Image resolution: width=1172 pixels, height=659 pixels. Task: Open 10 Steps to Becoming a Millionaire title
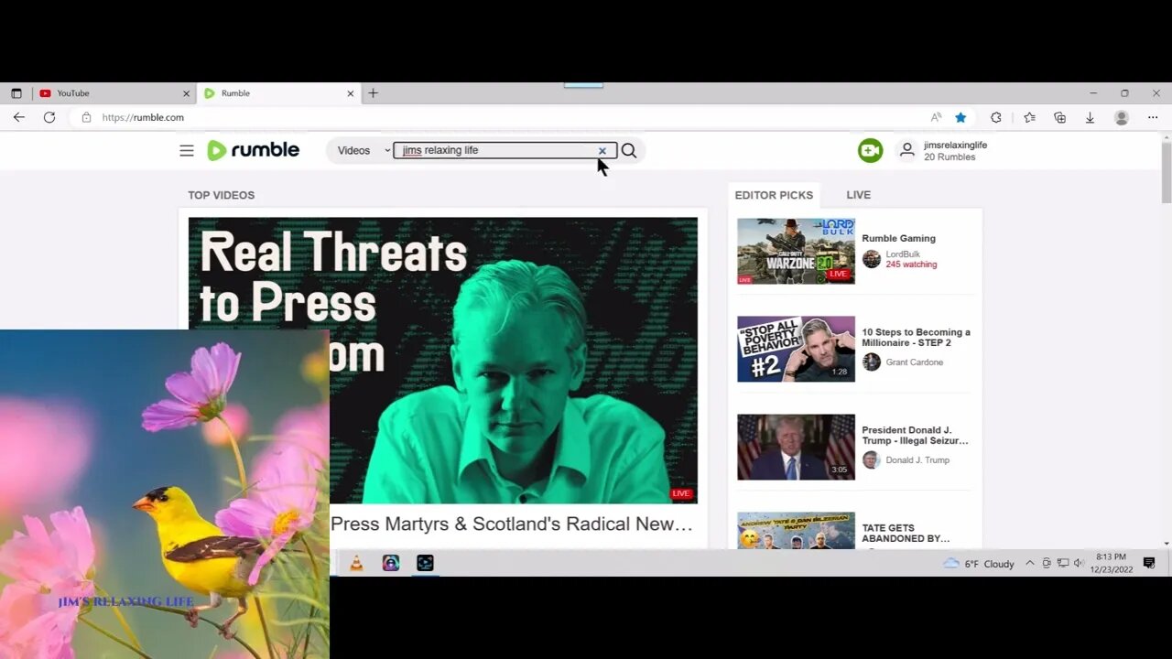coord(916,337)
